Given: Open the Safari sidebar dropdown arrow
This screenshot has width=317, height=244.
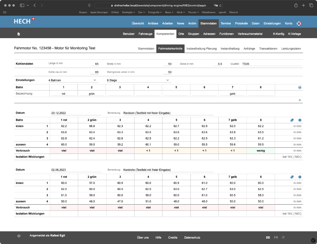Looking at the screenshot, I should tap(28, 5).
